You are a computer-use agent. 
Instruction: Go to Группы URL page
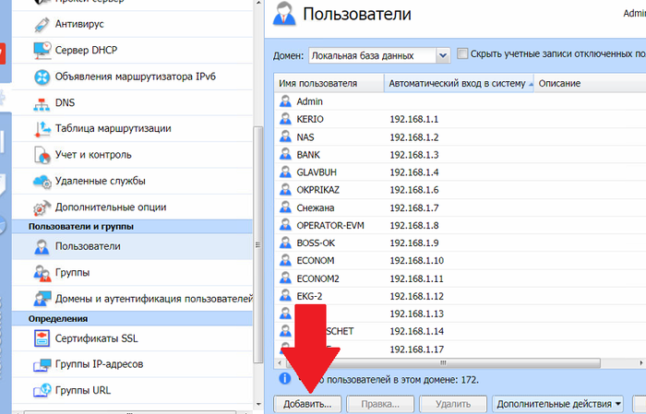83,390
